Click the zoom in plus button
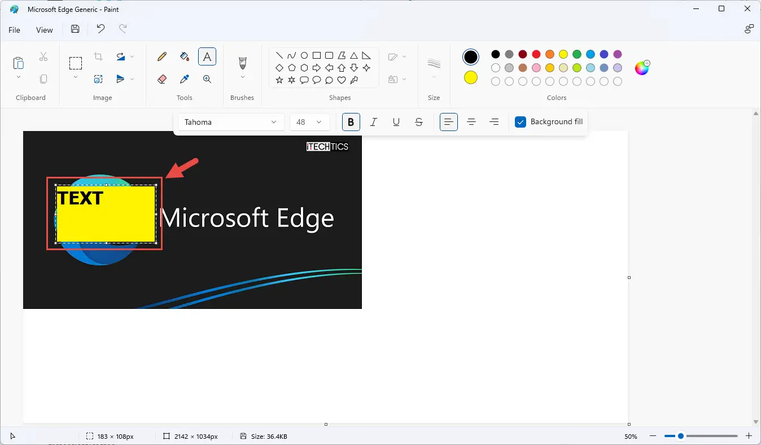This screenshot has width=761, height=445. point(749,436)
